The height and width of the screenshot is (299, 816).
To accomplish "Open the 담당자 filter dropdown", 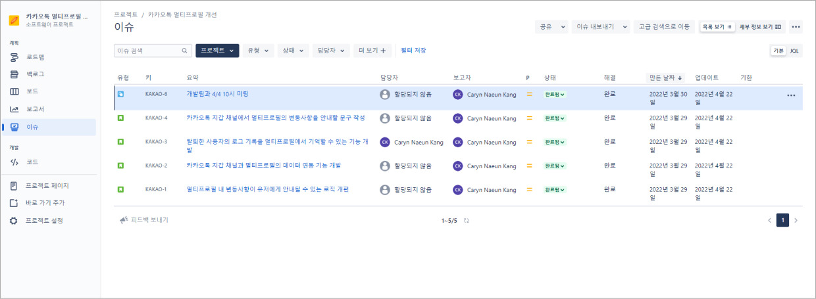I will tap(331, 51).
